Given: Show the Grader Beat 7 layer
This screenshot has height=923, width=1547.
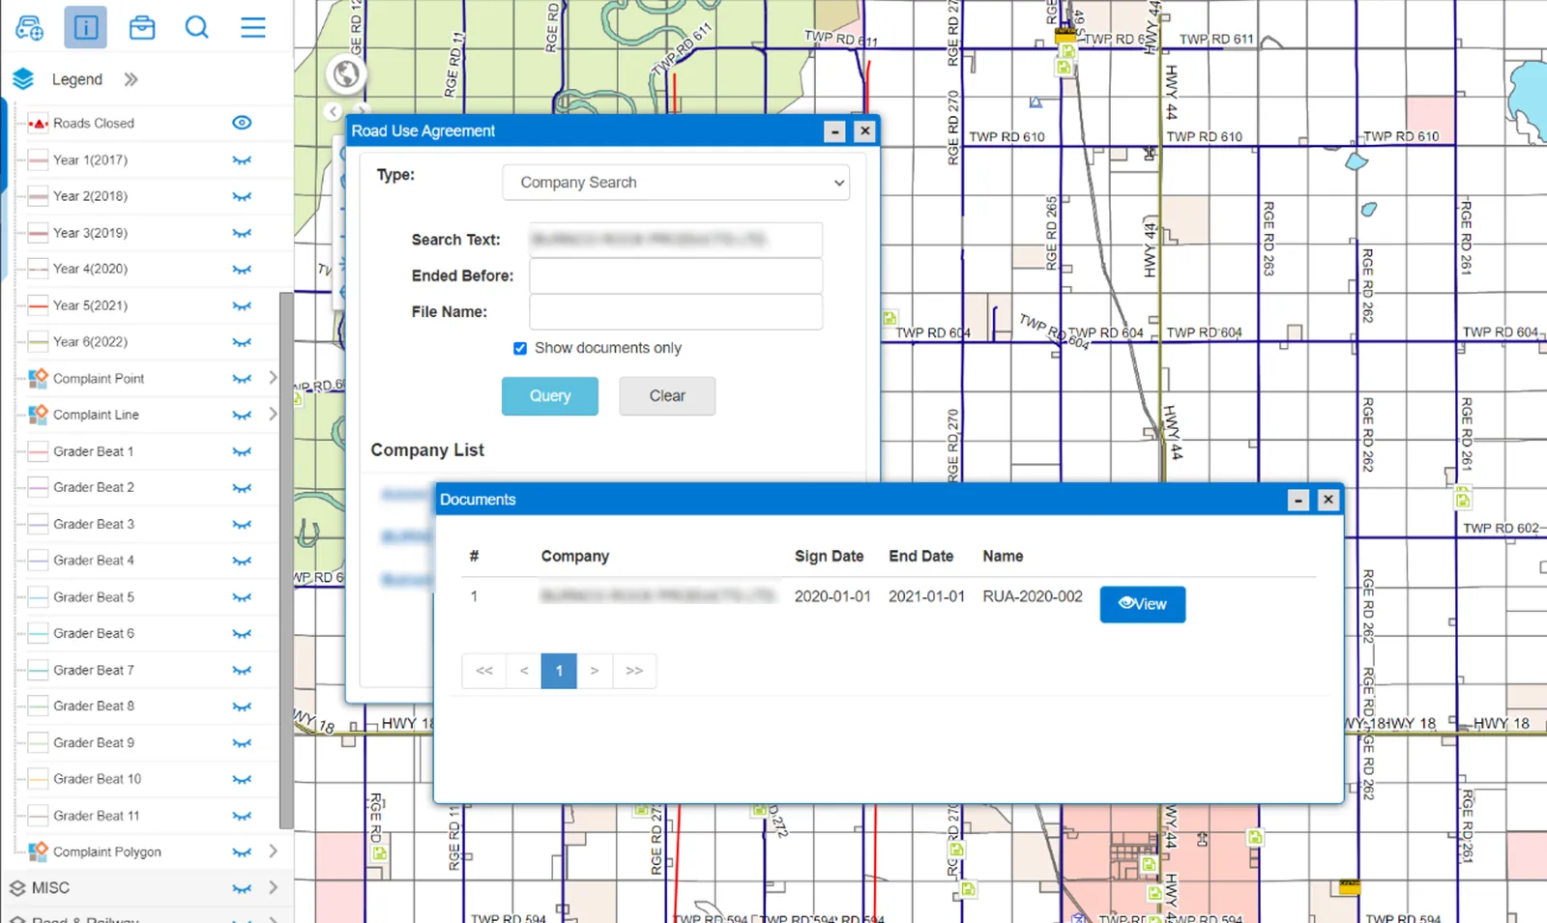Looking at the screenshot, I should coord(242,671).
